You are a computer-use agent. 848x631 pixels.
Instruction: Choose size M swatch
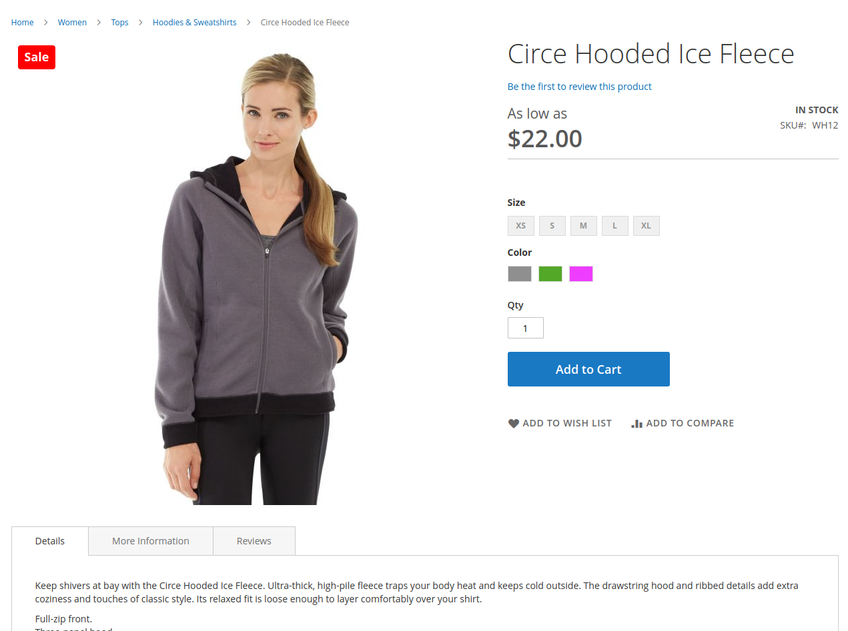(x=584, y=226)
